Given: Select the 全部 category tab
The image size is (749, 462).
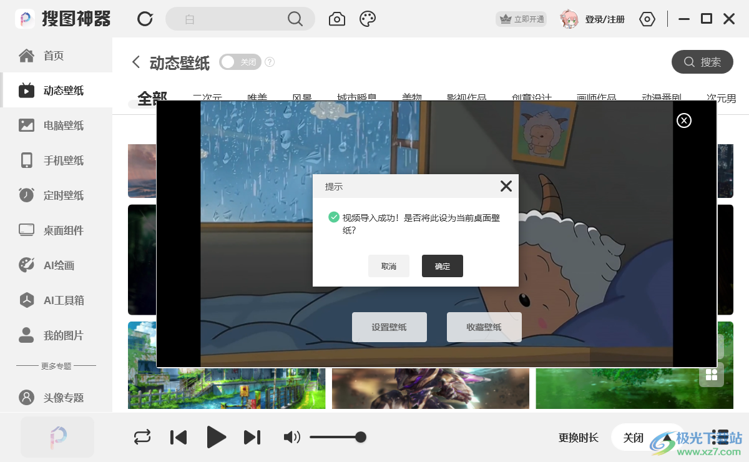Looking at the screenshot, I should pos(152,97).
